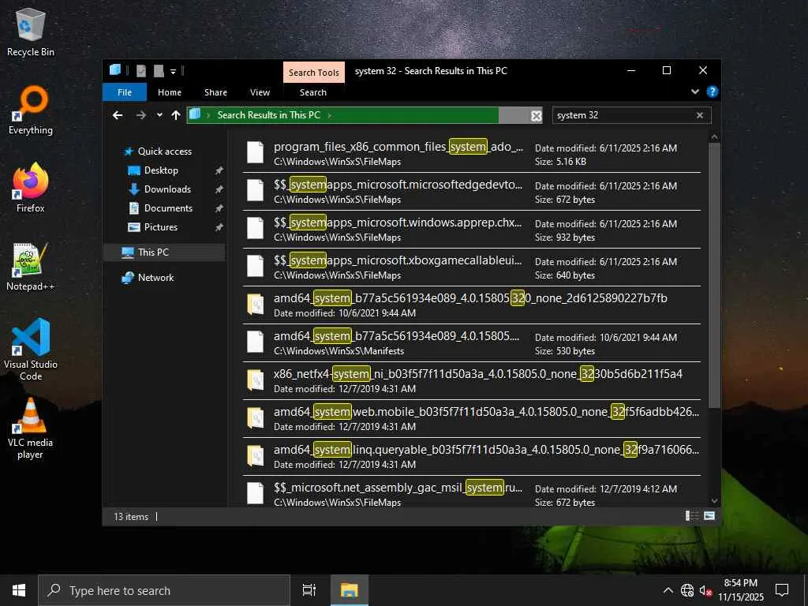This screenshot has width=808, height=606.
Task: Click pin icon next to Desktop
Action: point(219,170)
